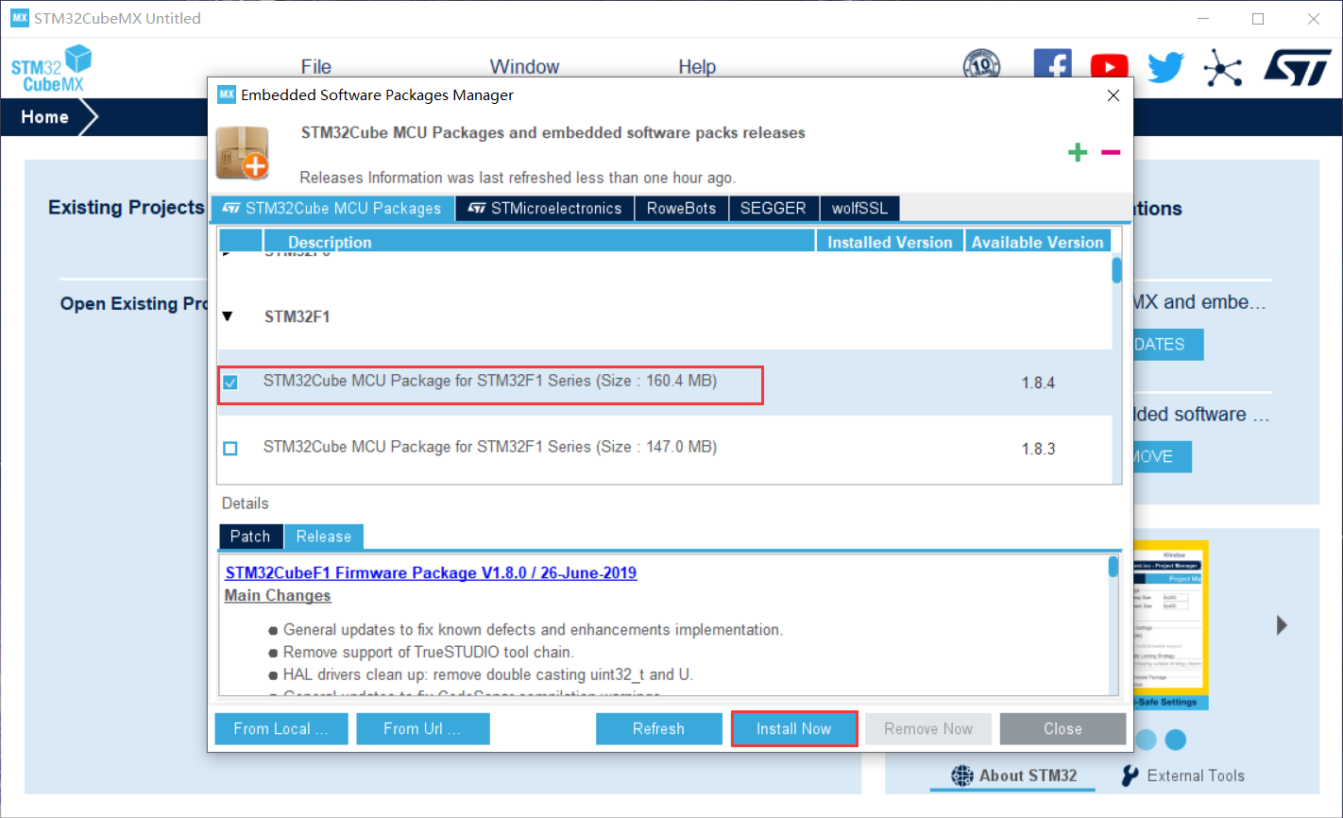The height and width of the screenshot is (818, 1343).
Task: Open ST's Twitter icon
Action: coord(1165,66)
